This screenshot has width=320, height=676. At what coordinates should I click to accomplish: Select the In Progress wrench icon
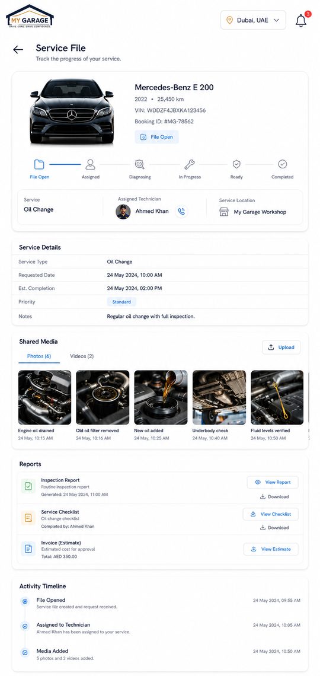[190, 164]
